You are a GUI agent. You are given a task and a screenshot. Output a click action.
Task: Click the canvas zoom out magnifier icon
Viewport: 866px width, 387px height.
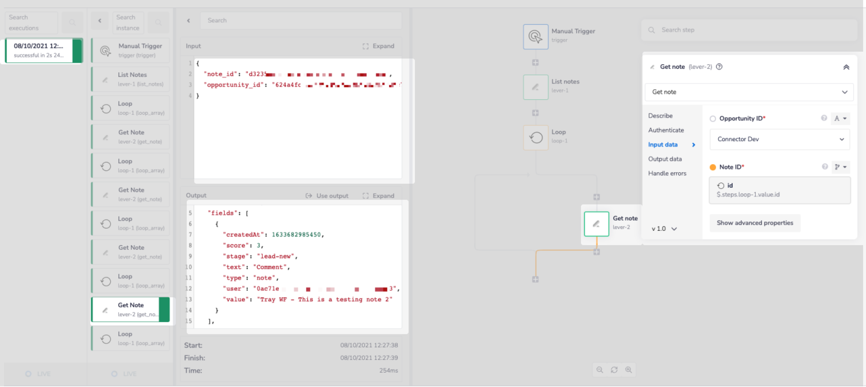(x=599, y=370)
